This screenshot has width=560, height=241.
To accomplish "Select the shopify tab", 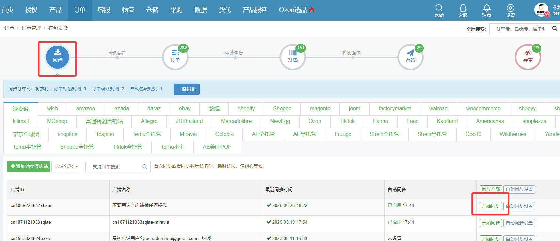I will click(x=246, y=108).
